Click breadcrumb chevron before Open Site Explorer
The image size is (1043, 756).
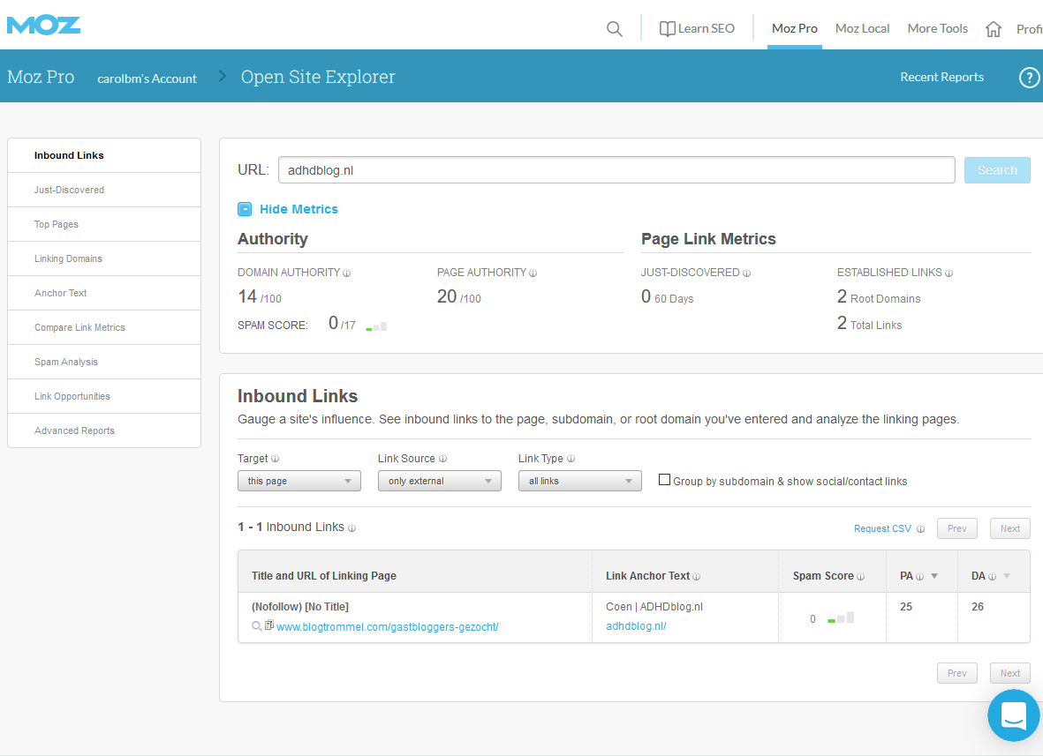(223, 77)
